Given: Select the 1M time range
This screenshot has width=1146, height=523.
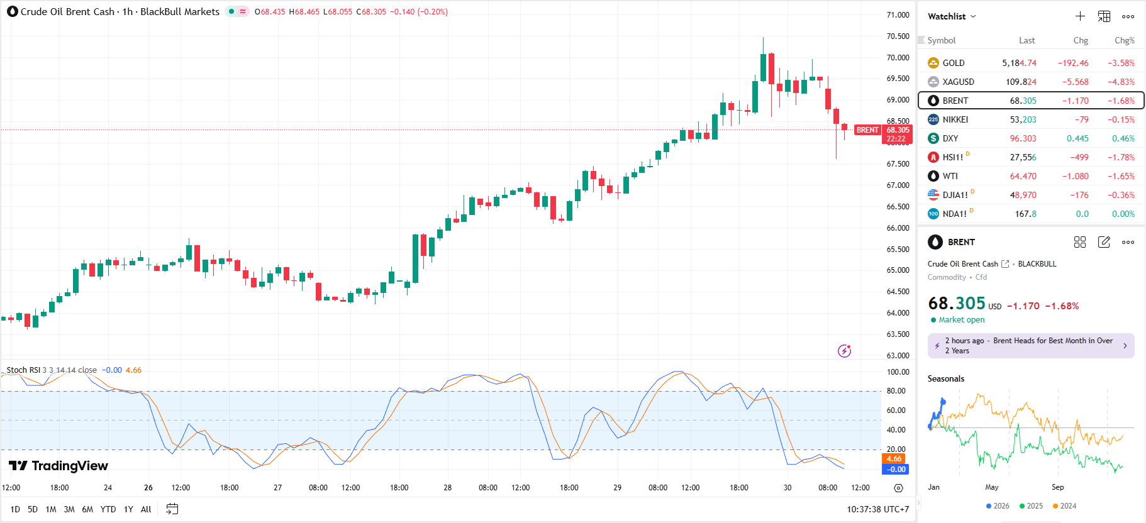Looking at the screenshot, I should 51,509.
